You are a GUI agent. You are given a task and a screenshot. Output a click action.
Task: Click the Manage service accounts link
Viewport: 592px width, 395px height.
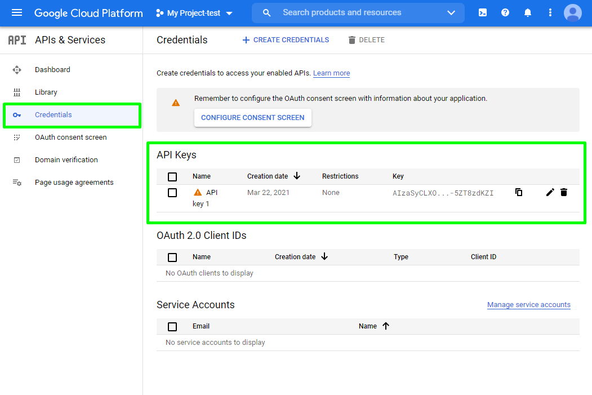click(x=528, y=305)
